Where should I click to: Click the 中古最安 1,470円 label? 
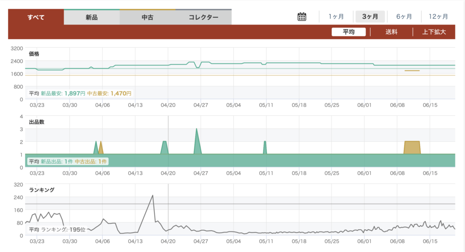[x=109, y=94]
